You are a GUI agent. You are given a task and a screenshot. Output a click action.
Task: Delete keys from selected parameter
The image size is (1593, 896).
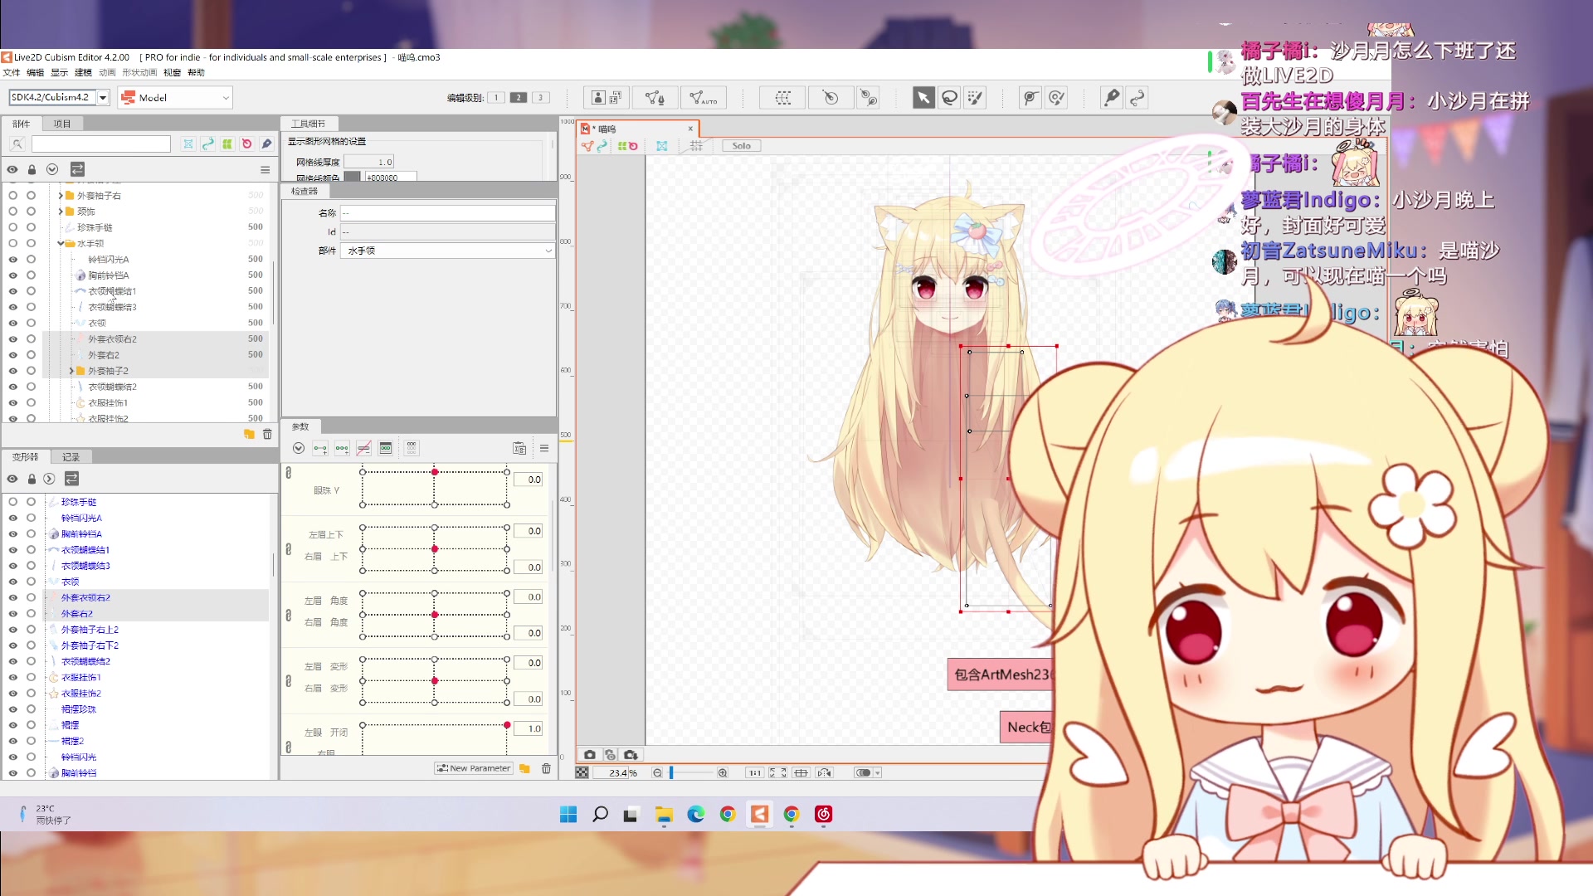click(363, 448)
